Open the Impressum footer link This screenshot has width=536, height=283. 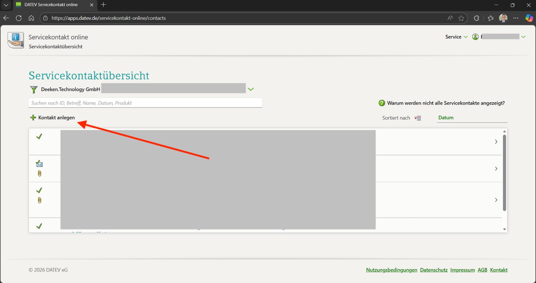click(462, 270)
